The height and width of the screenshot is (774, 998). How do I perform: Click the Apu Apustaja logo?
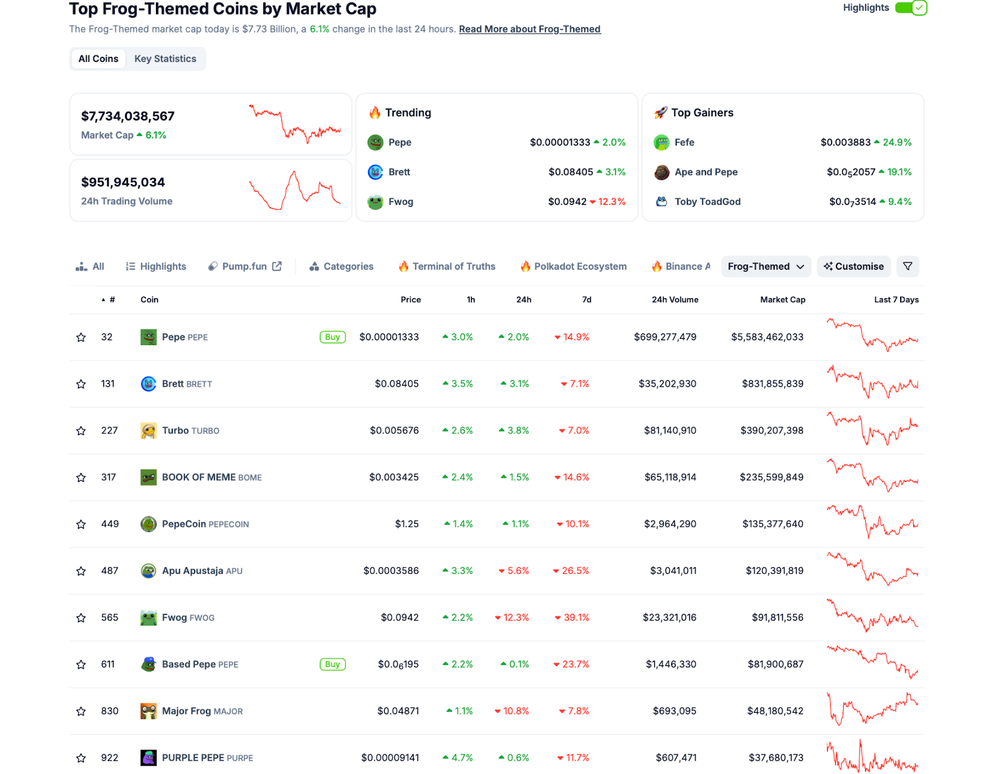[148, 571]
